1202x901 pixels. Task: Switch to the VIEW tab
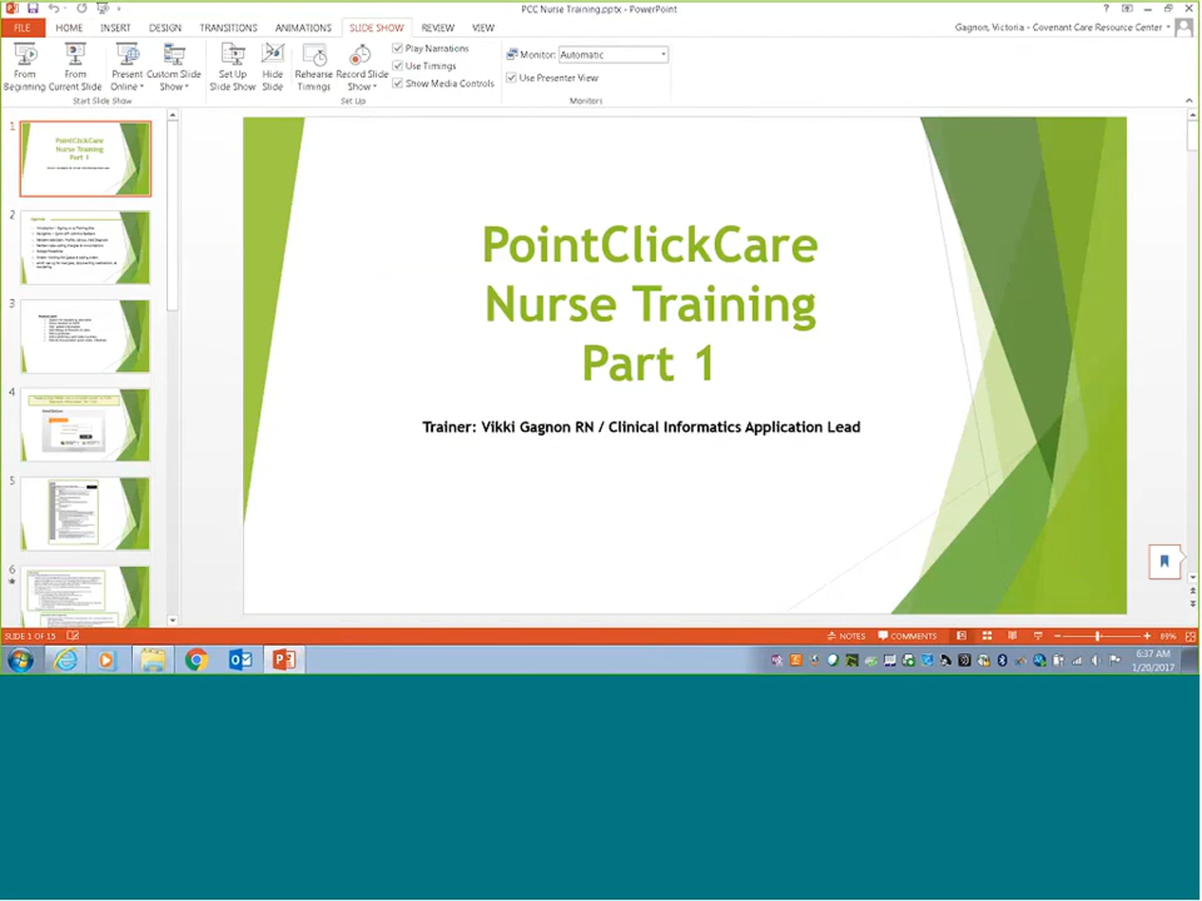(x=483, y=28)
